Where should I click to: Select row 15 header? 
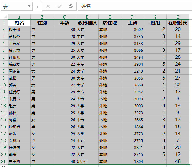[x=4, y=120]
